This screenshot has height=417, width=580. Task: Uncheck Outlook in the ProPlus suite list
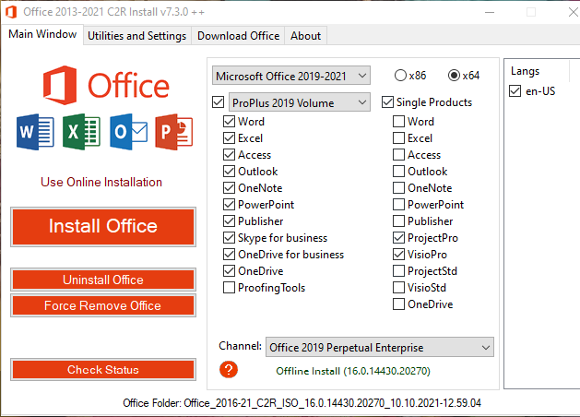(230, 172)
